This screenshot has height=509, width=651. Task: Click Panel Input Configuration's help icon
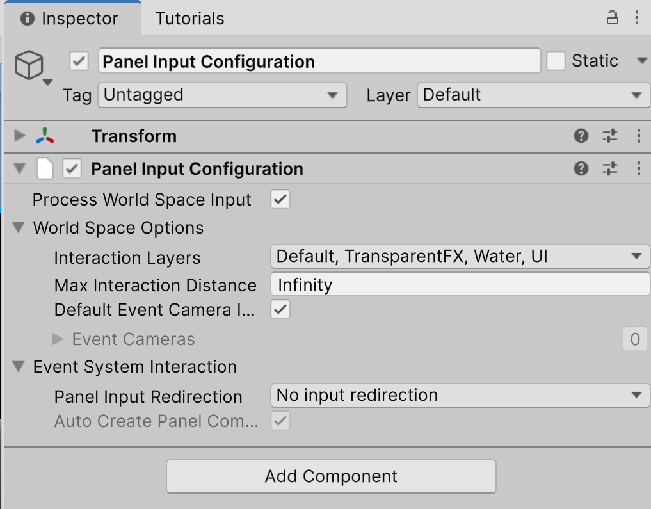click(581, 168)
